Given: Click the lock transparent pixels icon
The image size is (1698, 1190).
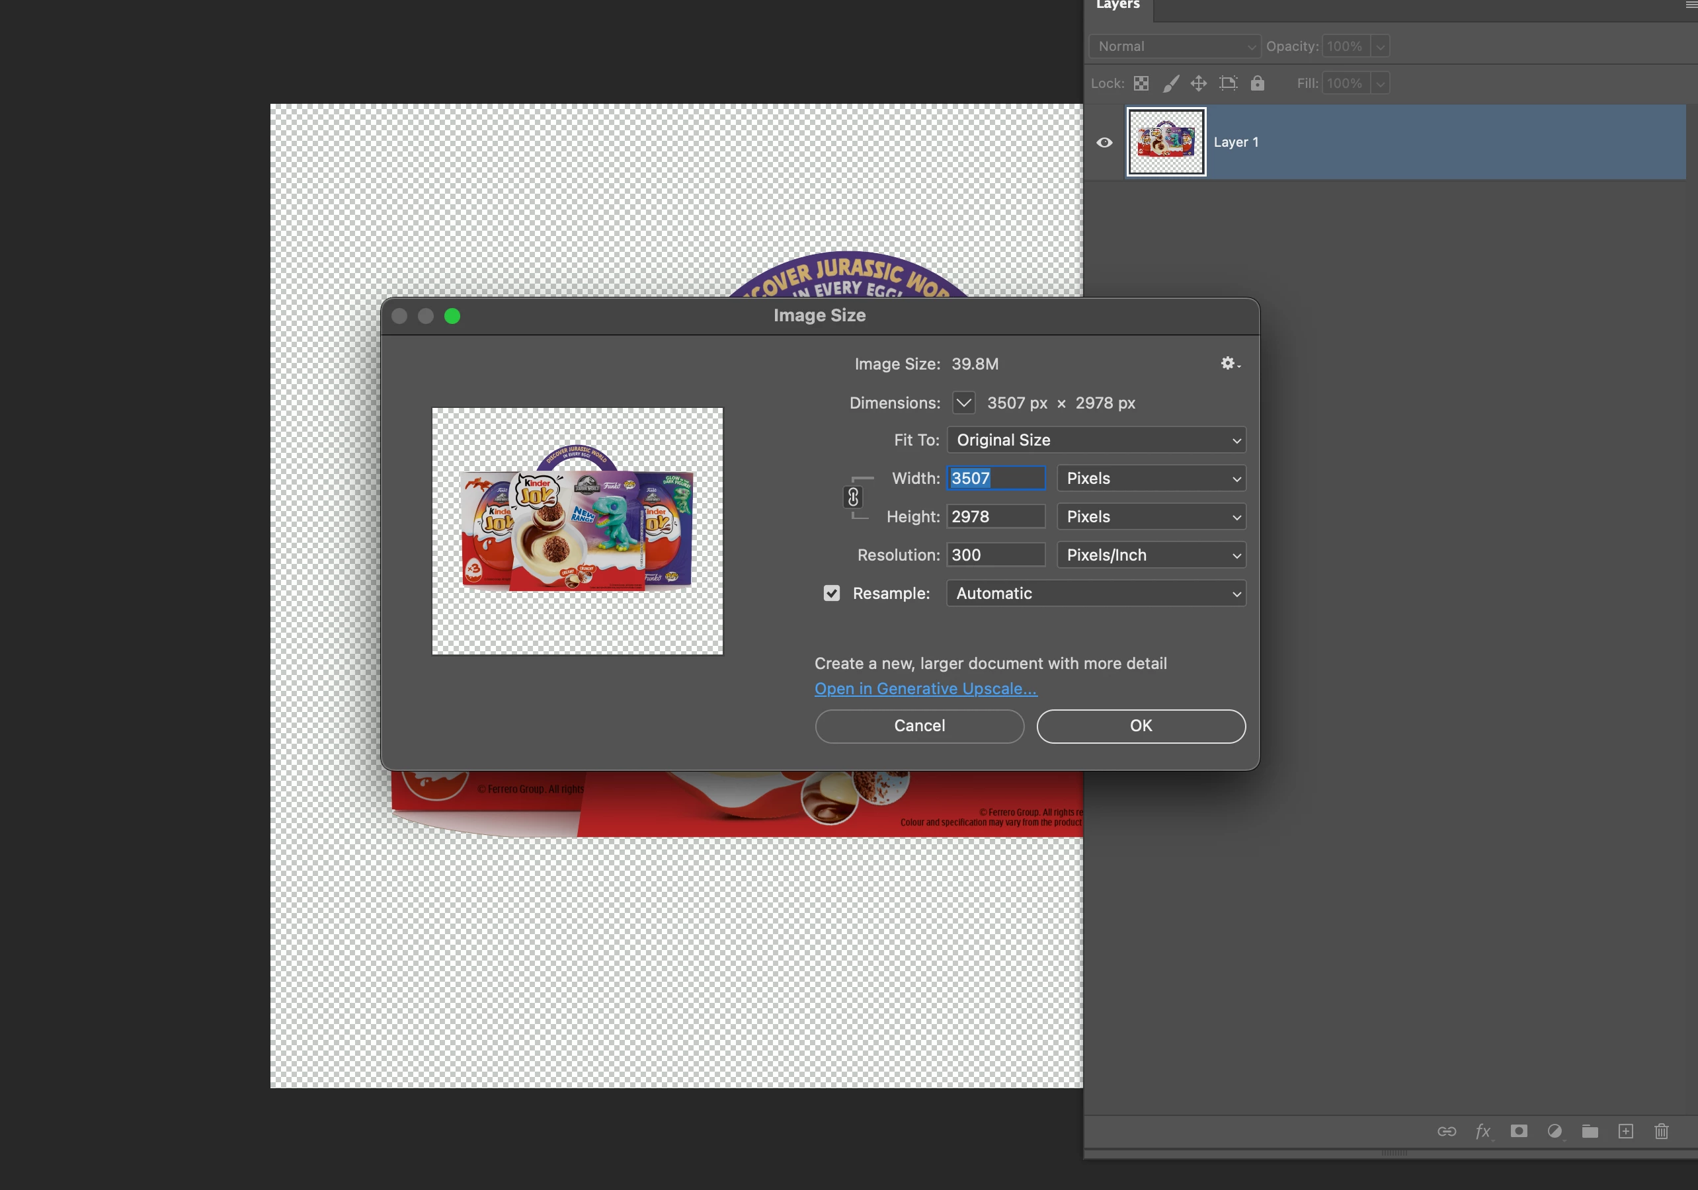Looking at the screenshot, I should pos(1141,83).
